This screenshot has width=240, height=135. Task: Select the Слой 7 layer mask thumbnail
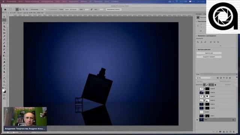(207, 96)
